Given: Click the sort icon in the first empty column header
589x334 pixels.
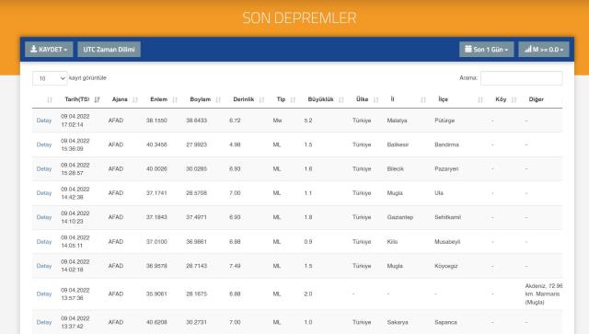Looking at the screenshot, I should tap(50, 99).
